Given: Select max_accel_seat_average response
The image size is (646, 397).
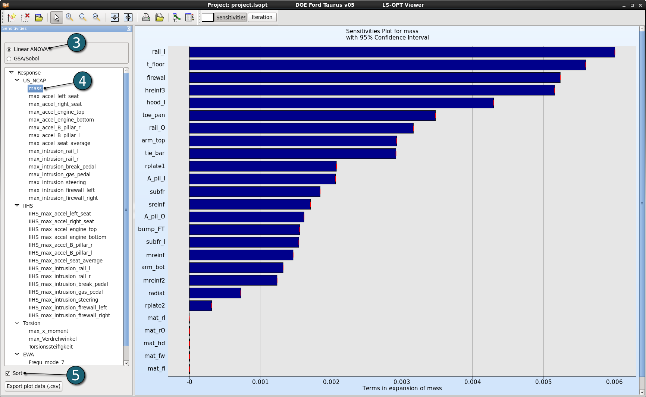Looking at the screenshot, I should (59, 143).
